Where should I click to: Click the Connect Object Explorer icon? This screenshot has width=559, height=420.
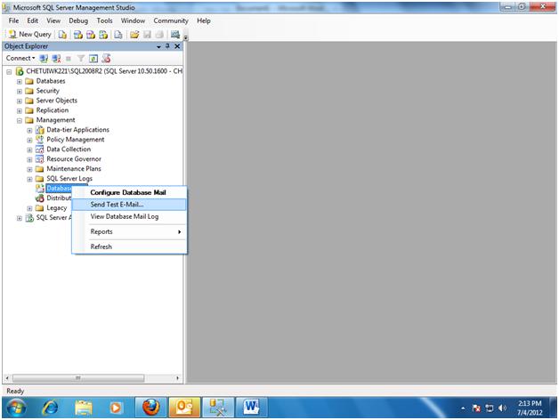click(x=44, y=59)
